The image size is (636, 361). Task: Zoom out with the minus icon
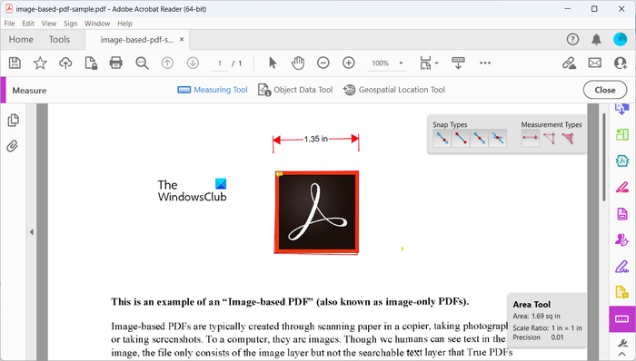[x=323, y=63]
